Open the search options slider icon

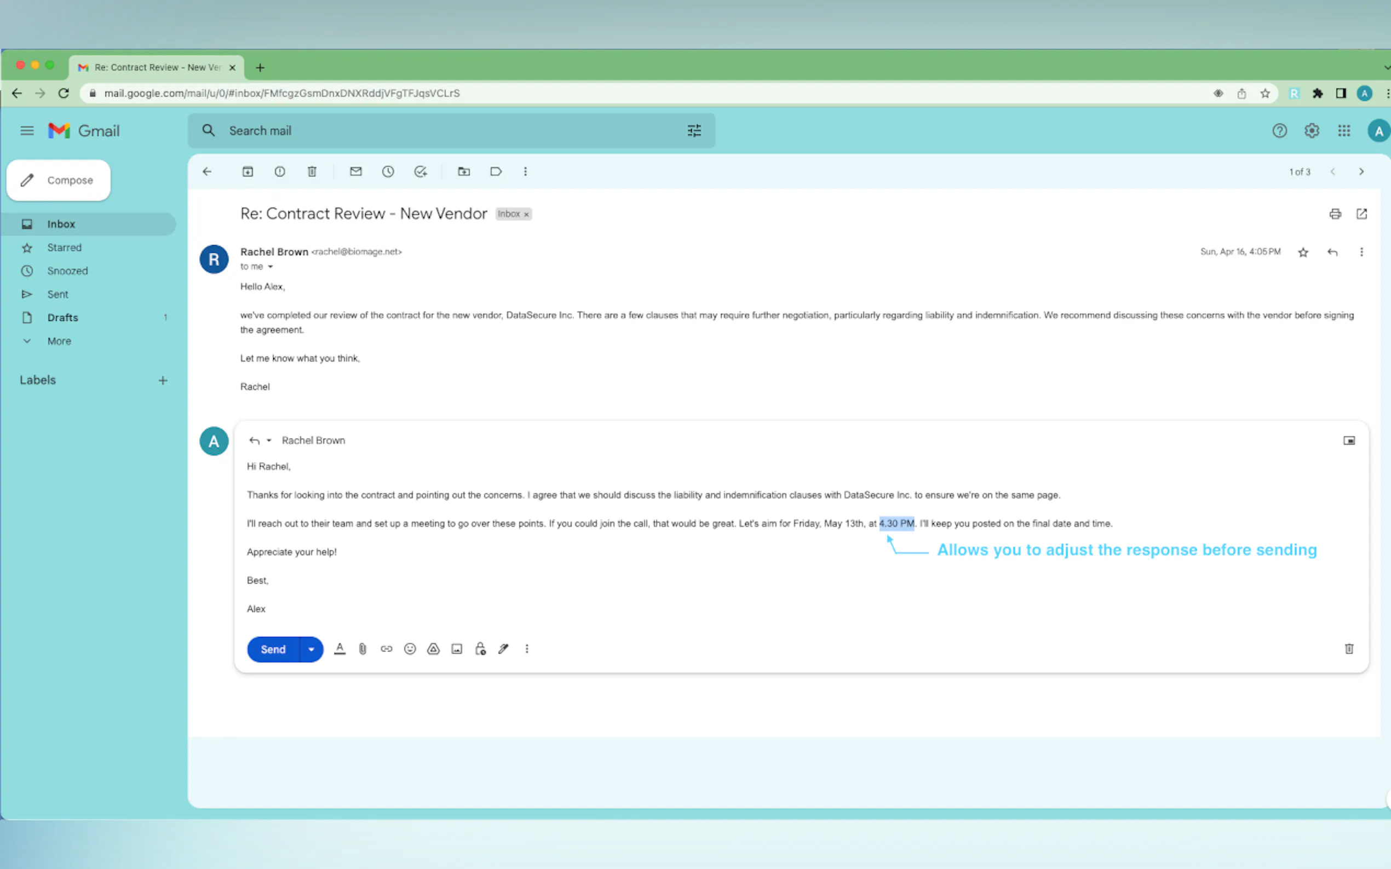[x=694, y=131]
